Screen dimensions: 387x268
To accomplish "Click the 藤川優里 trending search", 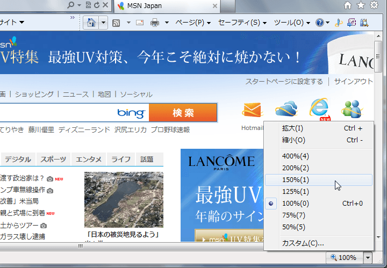I will 41,129.
